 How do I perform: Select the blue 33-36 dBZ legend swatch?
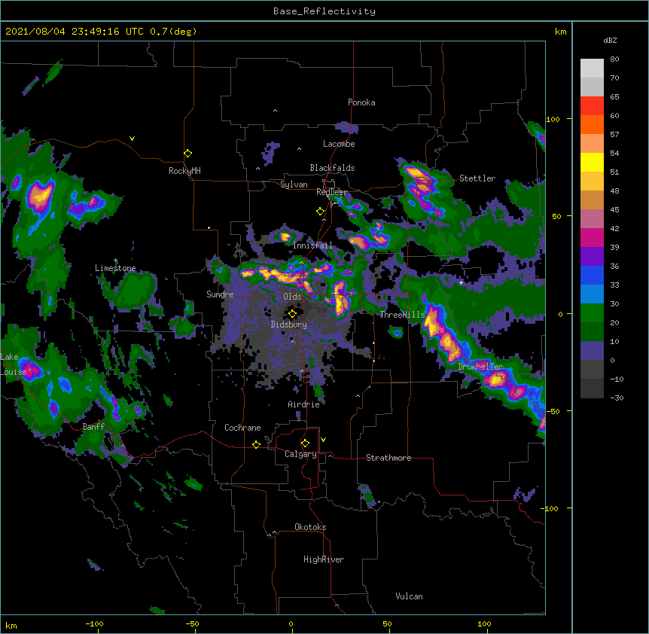click(x=592, y=276)
